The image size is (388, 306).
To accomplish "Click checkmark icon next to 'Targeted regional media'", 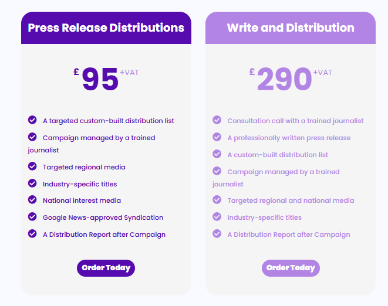I will [x=32, y=166].
